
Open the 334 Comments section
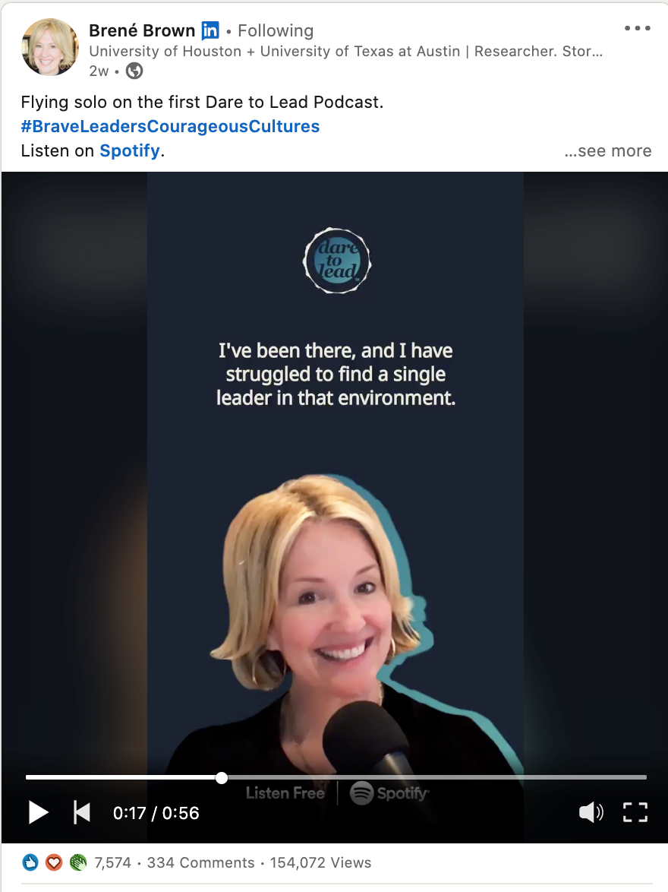click(200, 862)
